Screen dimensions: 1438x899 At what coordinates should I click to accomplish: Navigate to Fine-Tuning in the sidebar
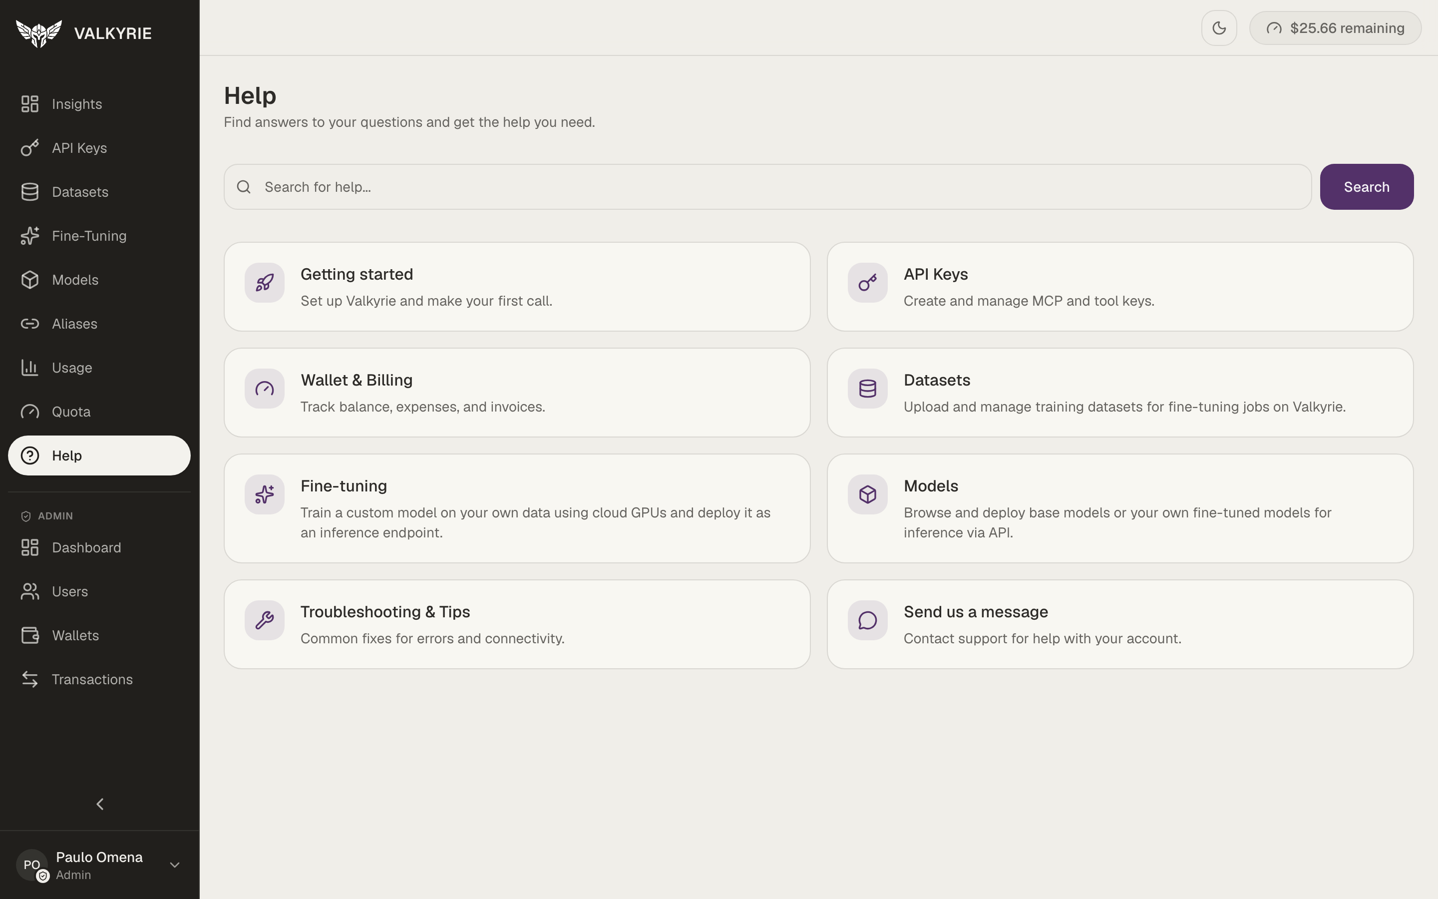99,236
